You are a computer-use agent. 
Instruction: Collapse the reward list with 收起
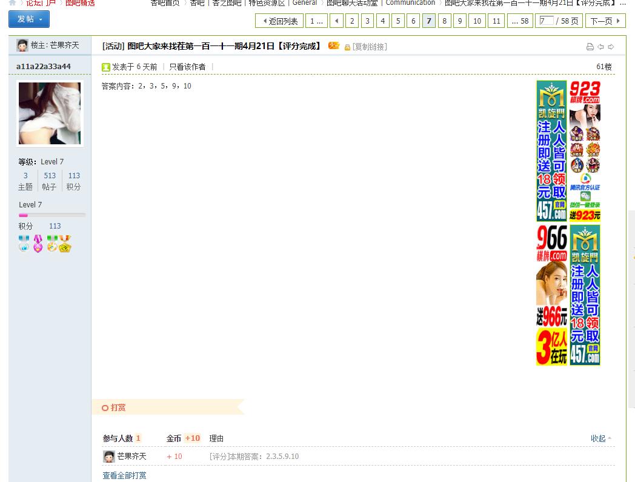600,438
